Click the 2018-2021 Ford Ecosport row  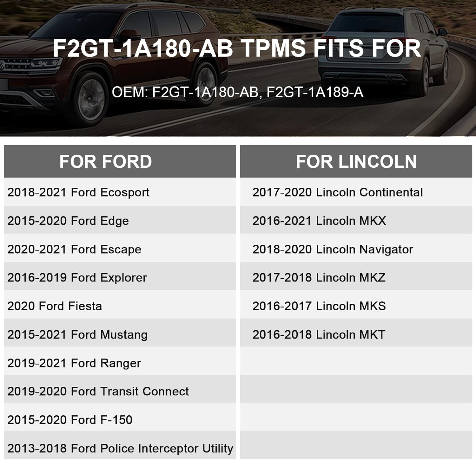coord(78,192)
